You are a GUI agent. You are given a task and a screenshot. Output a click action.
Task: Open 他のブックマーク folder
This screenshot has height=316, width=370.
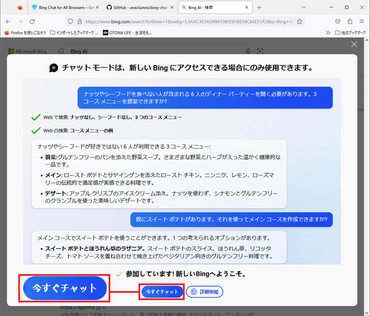coord(350,32)
